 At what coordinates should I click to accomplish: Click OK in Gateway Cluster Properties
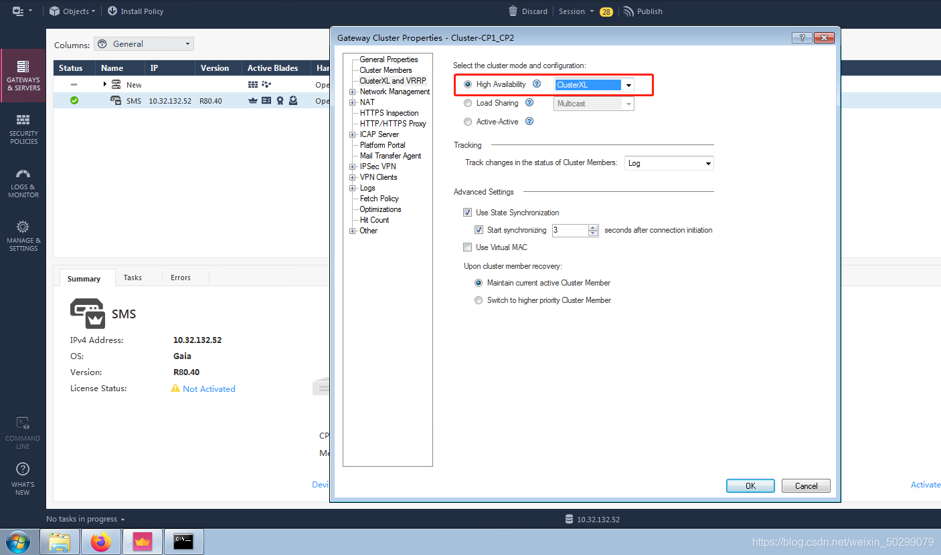[750, 486]
